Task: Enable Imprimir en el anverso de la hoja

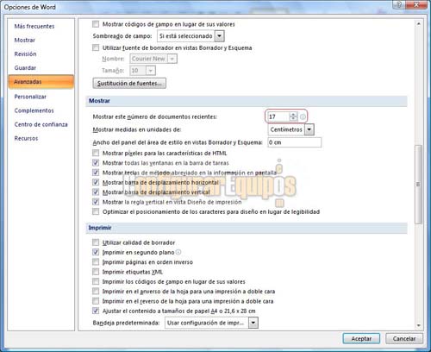Action: click(x=96, y=292)
